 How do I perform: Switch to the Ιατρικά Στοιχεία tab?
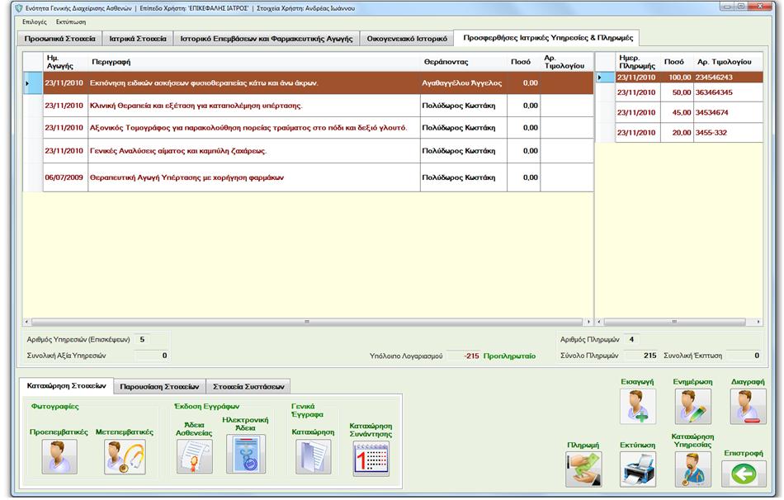(x=139, y=39)
